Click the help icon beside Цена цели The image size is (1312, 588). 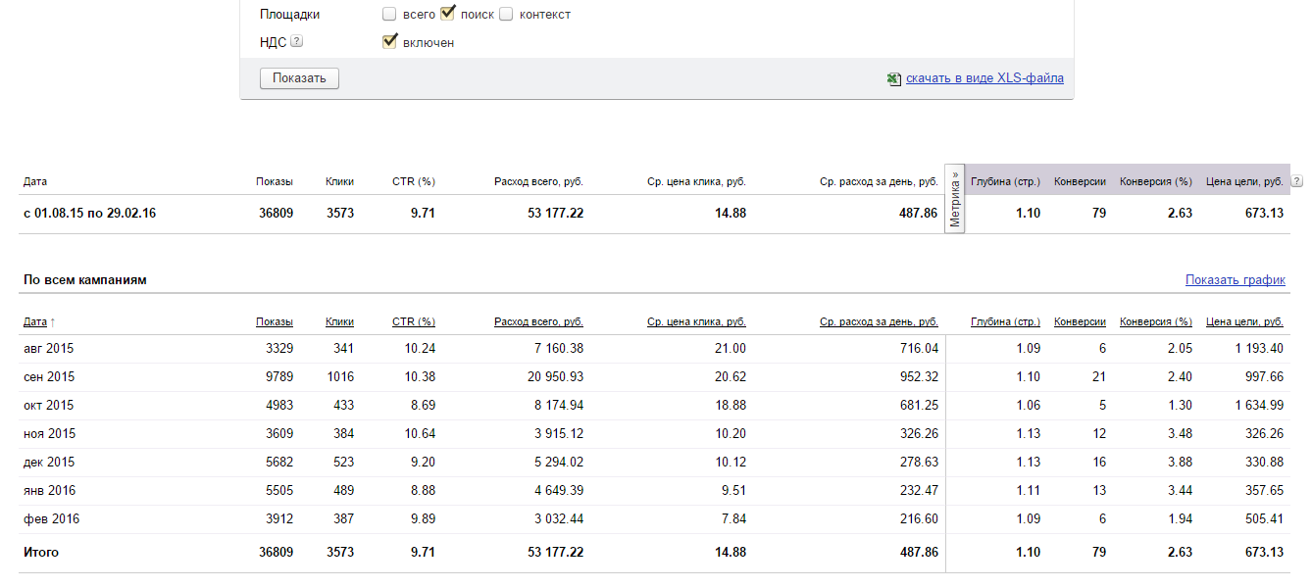tap(1297, 181)
